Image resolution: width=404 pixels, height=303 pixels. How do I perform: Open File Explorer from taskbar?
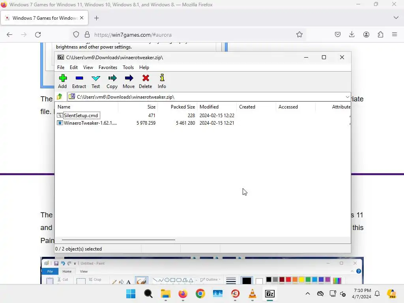(x=166, y=294)
